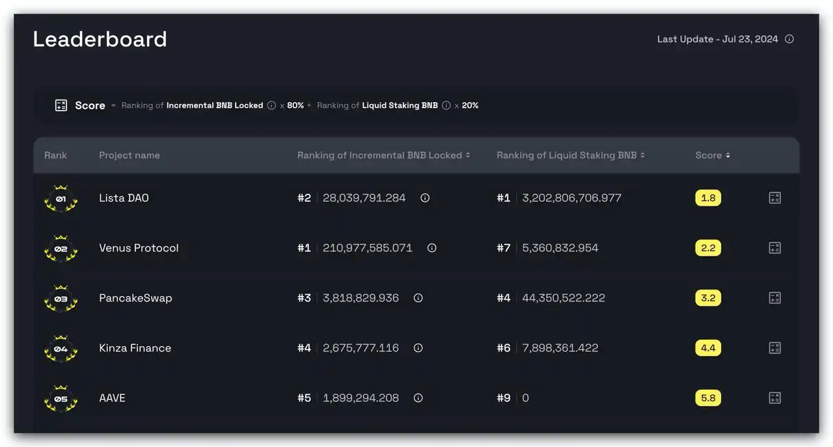Click info icon beside Venus Protocol's 210,977,585.071

(x=431, y=248)
